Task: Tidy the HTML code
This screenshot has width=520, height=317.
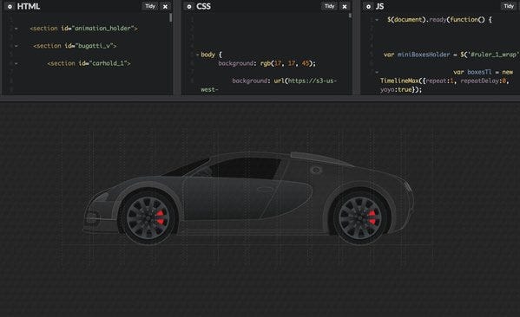Action: pos(150,6)
